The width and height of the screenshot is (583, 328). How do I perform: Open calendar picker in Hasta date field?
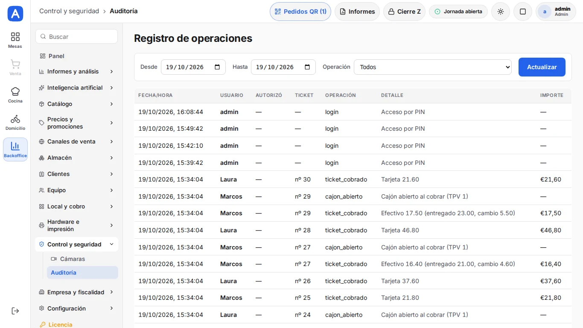[307, 67]
